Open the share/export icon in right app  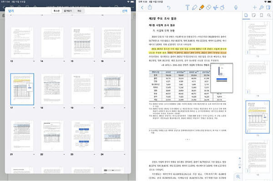[150, 7]
